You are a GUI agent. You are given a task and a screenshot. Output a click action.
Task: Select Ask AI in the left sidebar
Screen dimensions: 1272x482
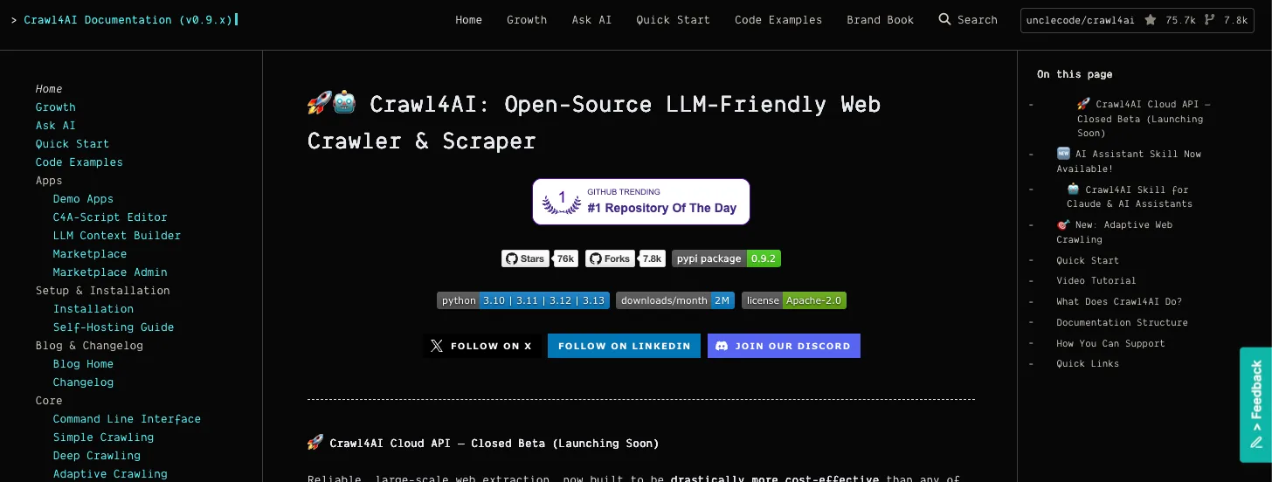pyautogui.click(x=56, y=126)
